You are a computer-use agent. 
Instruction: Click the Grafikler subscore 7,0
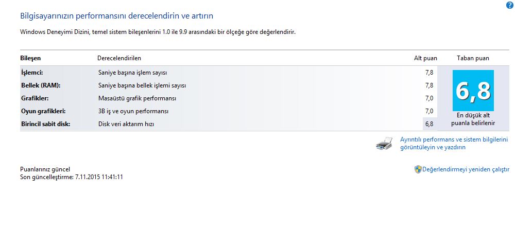pyautogui.click(x=429, y=98)
